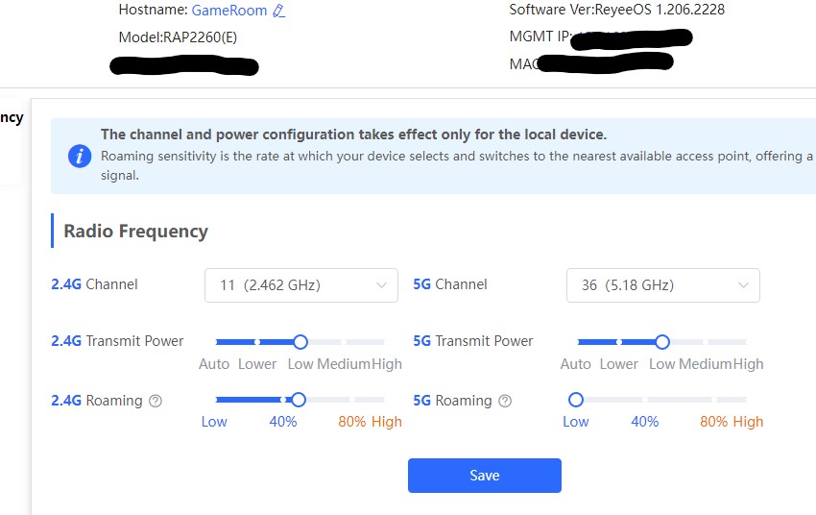Image resolution: width=816 pixels, height=515 pixels.
Task: Set 2.4G Roaming to 80%
Action: [x=351, y=400]
